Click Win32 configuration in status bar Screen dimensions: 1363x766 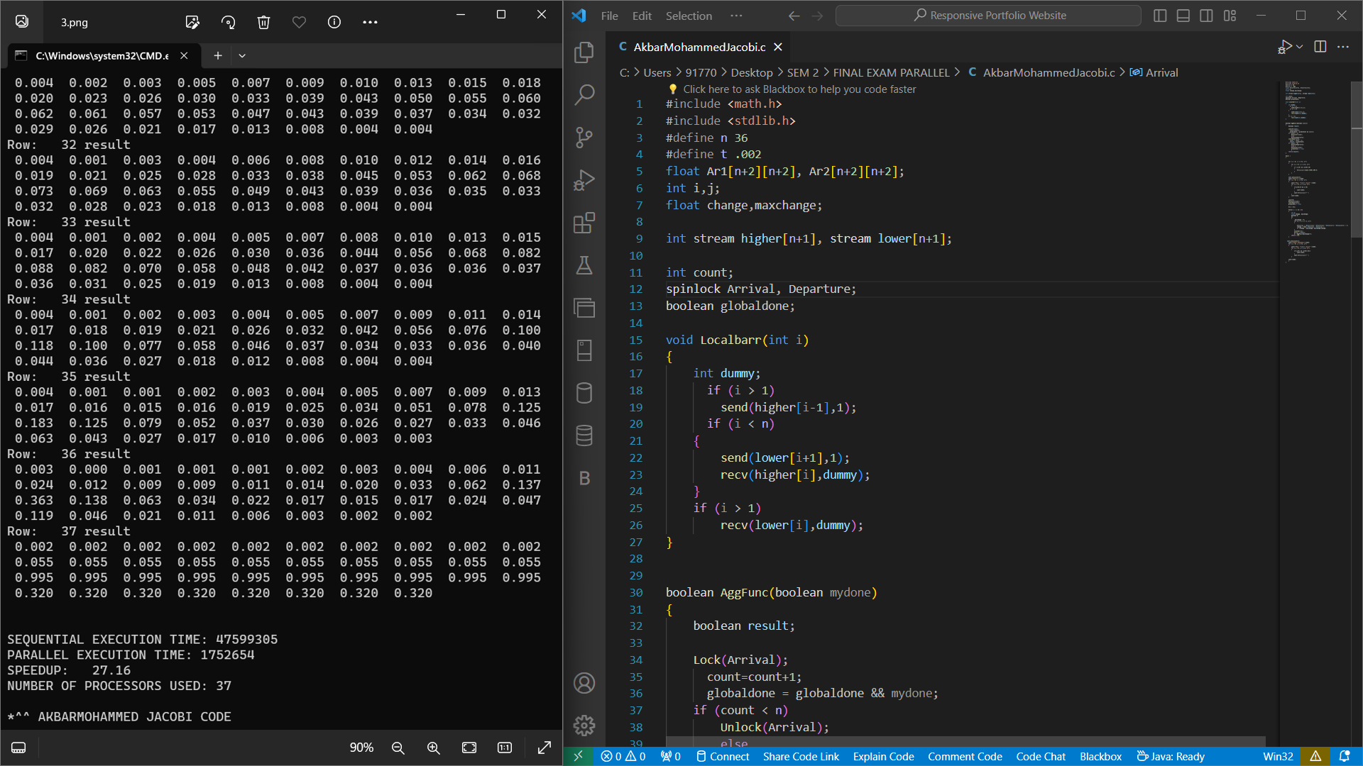point(1278,756)
